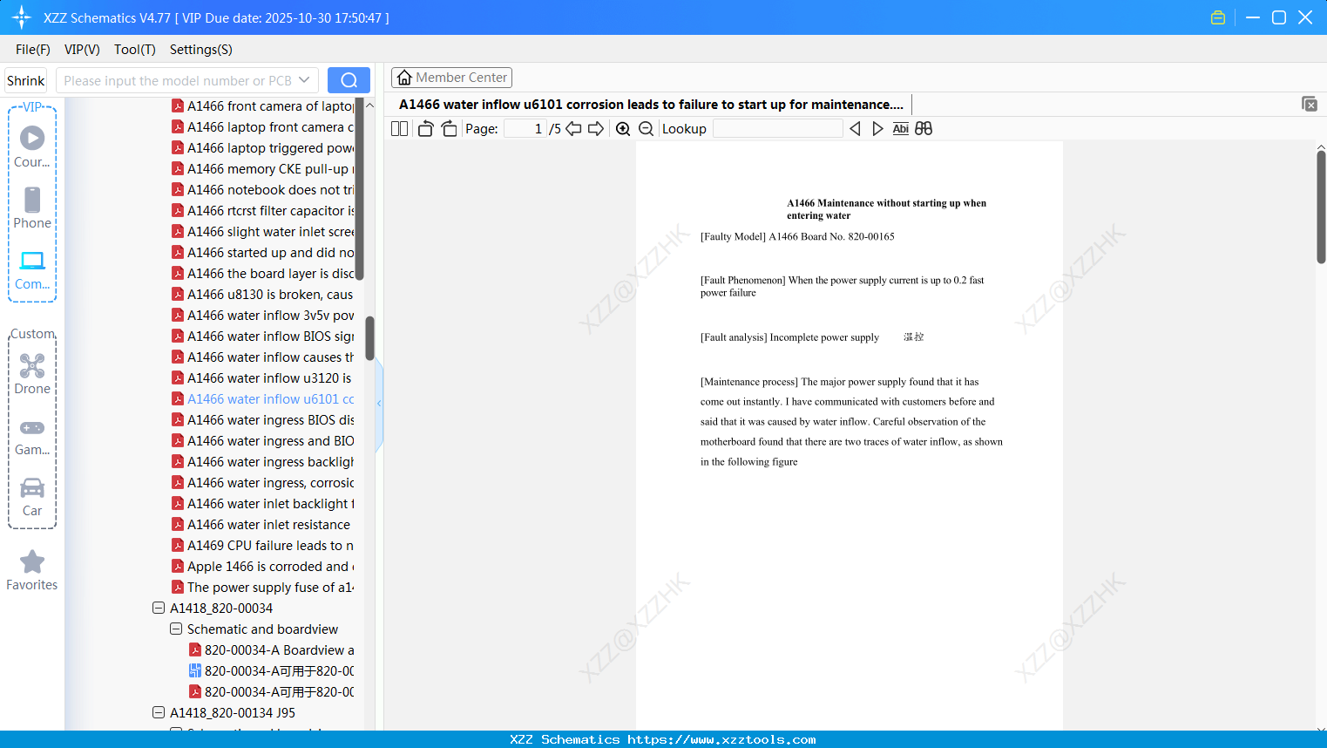Screen dimensions: 1327x748
Task: Select the Phone category icon
Action: pos(32,207)
